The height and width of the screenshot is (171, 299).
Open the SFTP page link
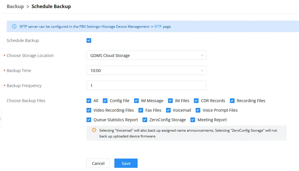158,27
